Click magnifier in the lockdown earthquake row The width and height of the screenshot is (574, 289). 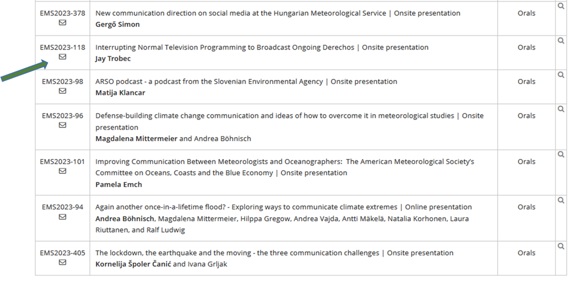point(561,246)
